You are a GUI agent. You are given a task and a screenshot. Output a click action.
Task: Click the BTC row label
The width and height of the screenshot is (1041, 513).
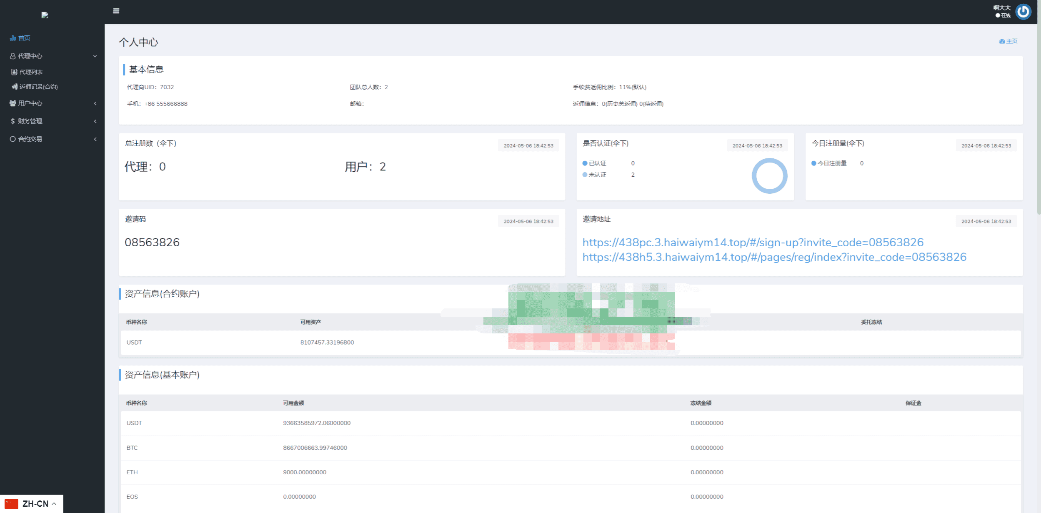[x=132, y=448]
